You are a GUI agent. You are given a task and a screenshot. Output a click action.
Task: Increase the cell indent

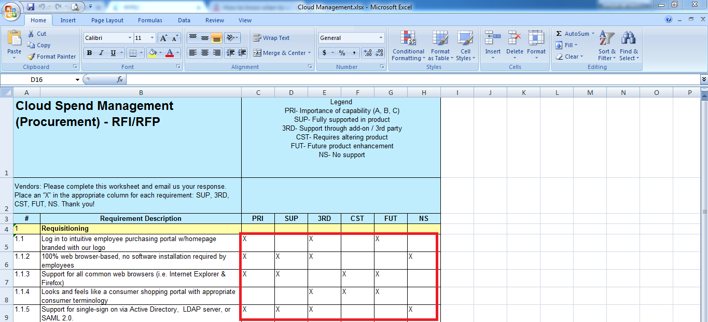(242, 53)
